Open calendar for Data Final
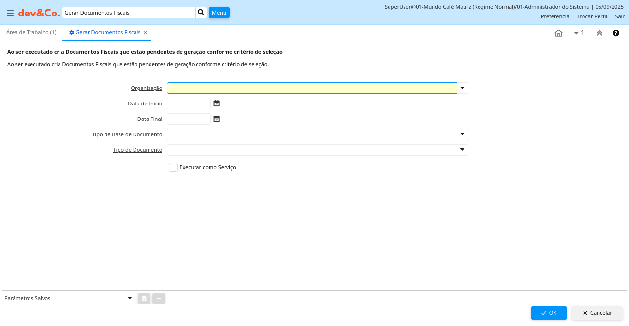Screen dimensions: 629x326 click(217, 119)
